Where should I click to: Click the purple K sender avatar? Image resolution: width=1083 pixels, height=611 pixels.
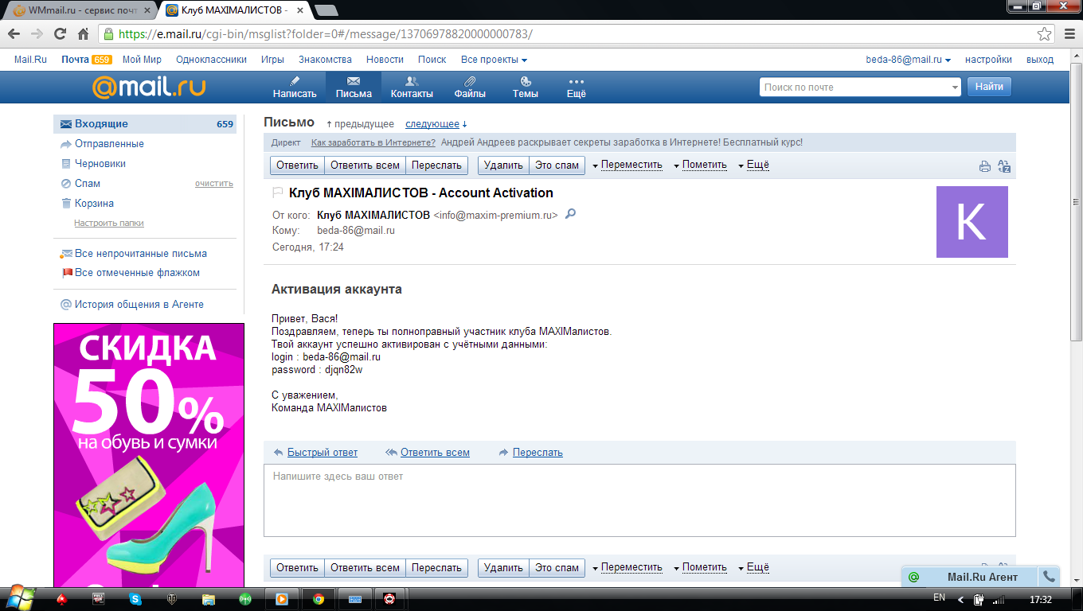tap(972, 222)
